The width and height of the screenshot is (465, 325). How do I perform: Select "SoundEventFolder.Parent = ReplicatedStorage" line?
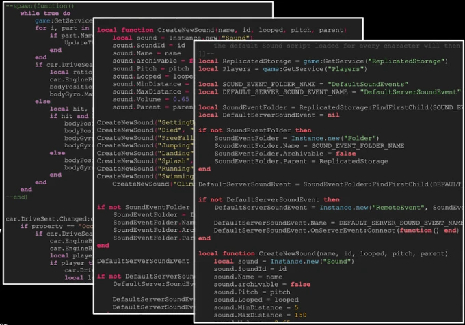[302, 161]
